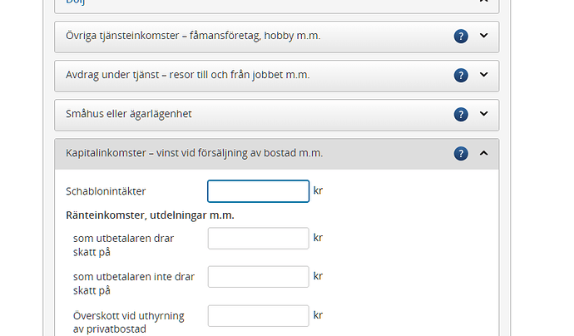The height and width of the screenshot is (336, 574).
Task: Expand Avdrag under tjänst chevron arrow
Action: click(x=484, y=75)
